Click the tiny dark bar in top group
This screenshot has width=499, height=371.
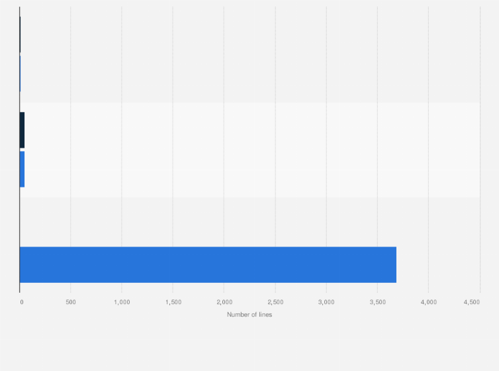tap(20, 34)
